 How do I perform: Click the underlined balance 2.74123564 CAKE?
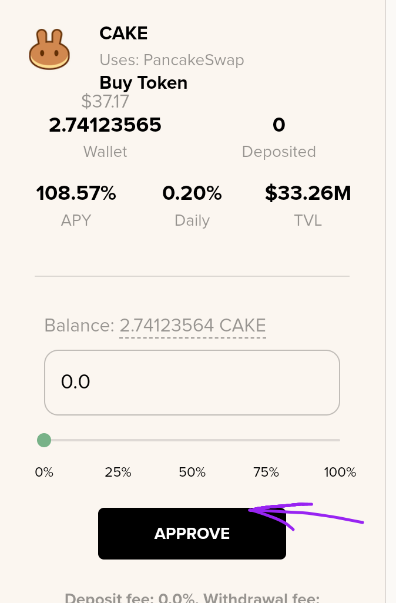click(193, 326)
